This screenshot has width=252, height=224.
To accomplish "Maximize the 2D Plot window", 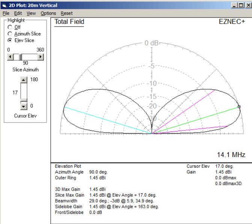I will (241, 6).
